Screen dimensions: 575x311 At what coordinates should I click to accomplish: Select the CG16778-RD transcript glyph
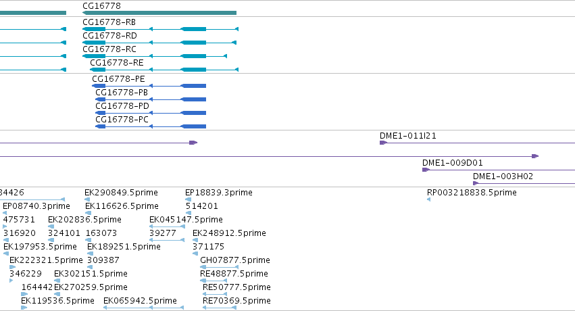click(159, 43)
